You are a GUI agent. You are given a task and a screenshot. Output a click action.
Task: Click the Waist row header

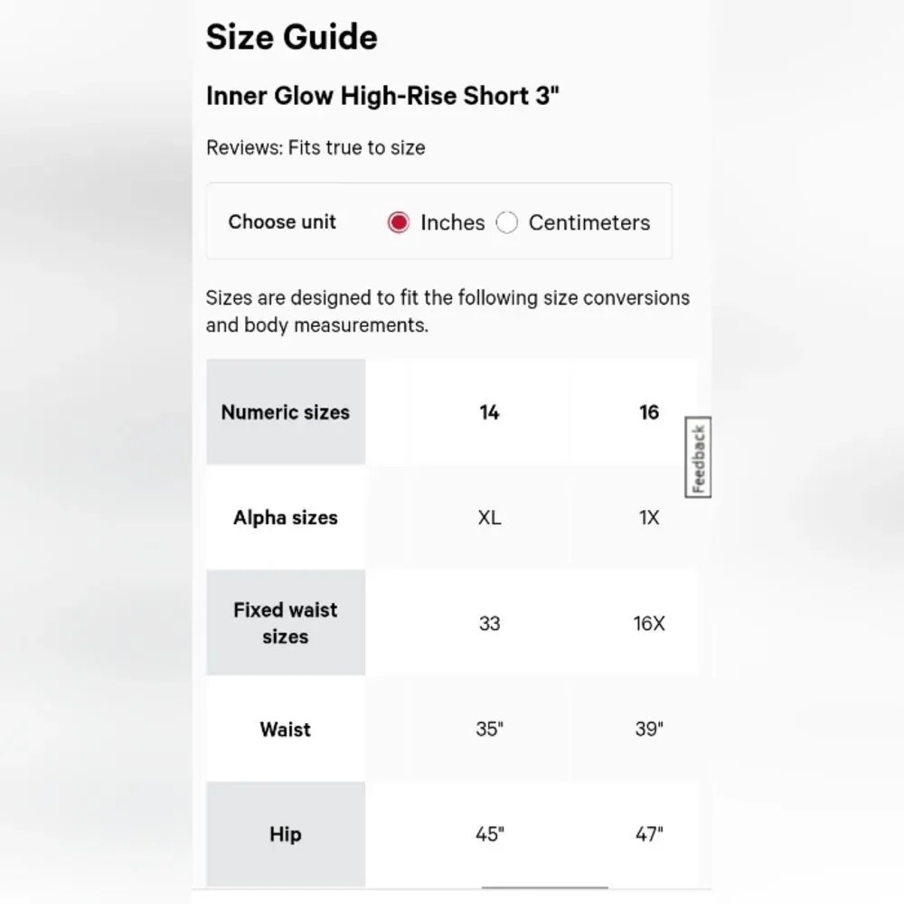286,729
